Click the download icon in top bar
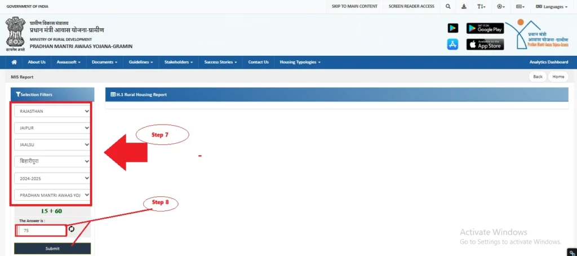Viewport: 577px width, 256px height. click(x=464, y=6)
